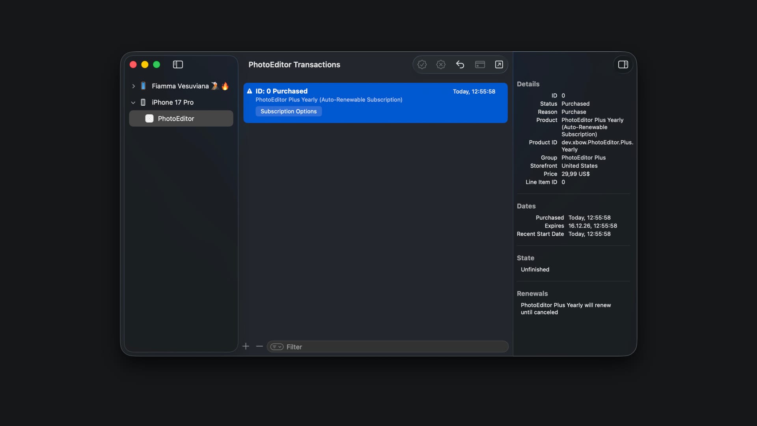Click into the Filter text field

[394, 347]
